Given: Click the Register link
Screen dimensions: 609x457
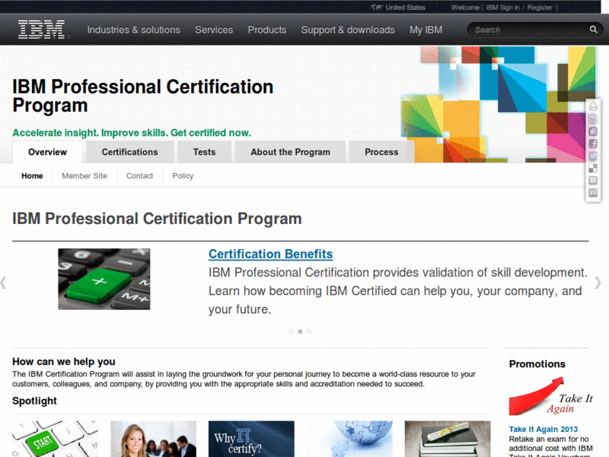Looking at the screenshot, I should pyautogui.click(x=540, y=8).
